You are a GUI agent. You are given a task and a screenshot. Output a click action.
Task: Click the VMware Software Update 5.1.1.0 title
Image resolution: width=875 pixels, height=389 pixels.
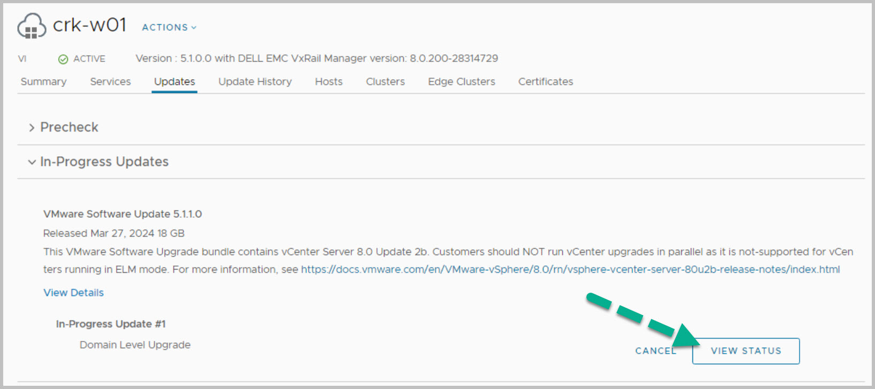pyautogui.click(x=123, y=214)
